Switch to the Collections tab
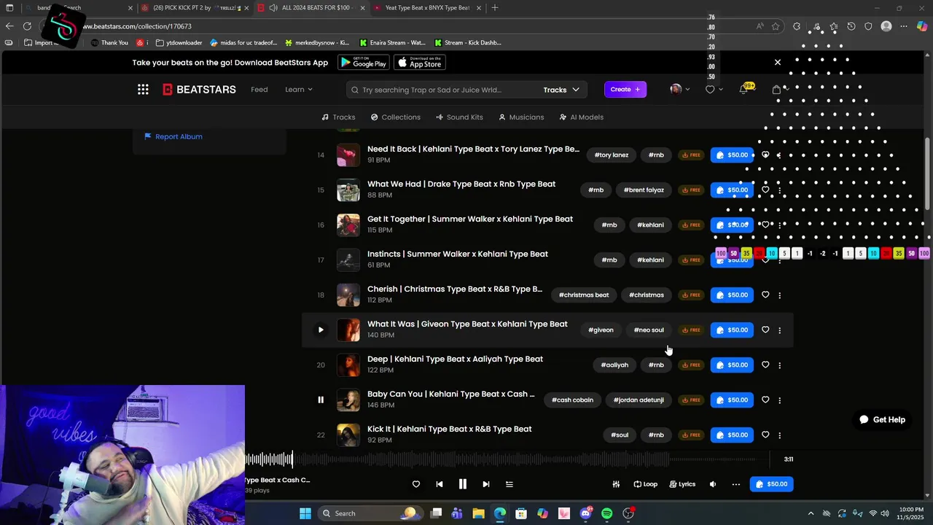933x525 pixels. (396, 117)
